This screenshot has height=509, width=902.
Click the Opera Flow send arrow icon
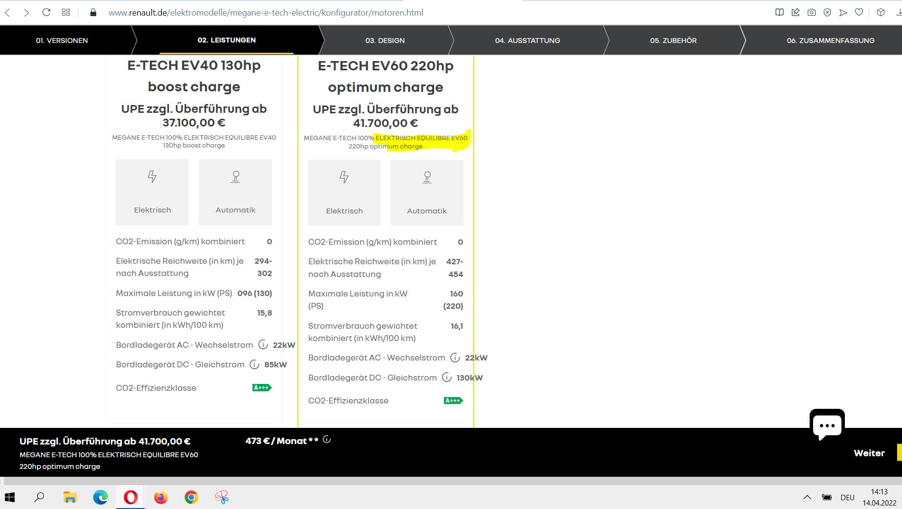[x=843, y=13]
